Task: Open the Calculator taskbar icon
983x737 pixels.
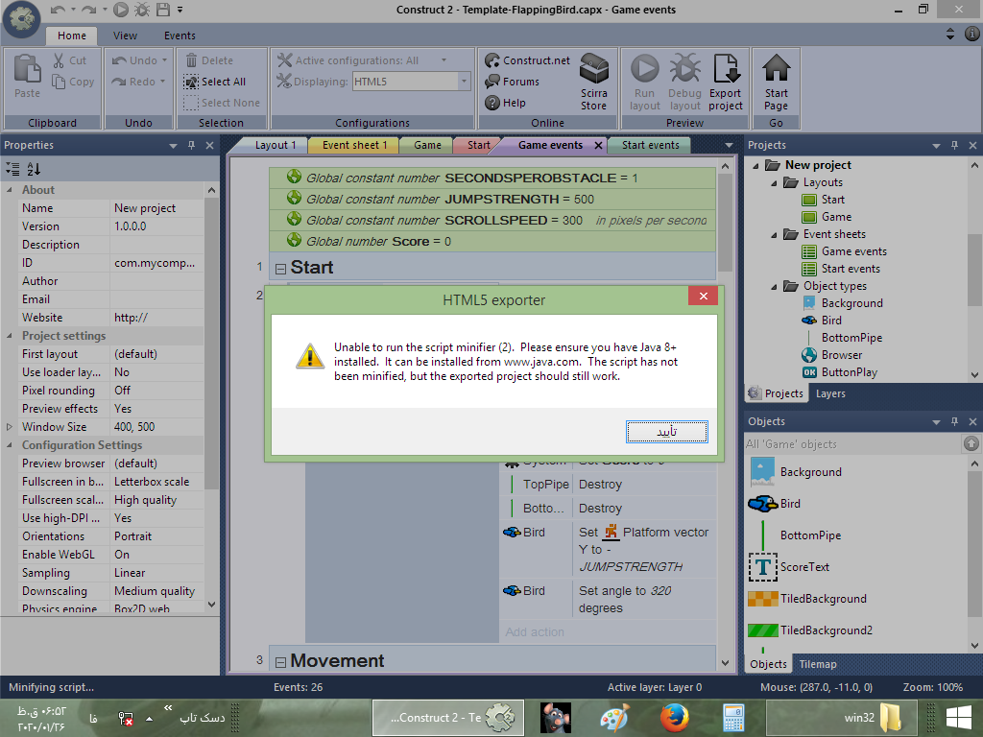Action: tap(733, 718)
